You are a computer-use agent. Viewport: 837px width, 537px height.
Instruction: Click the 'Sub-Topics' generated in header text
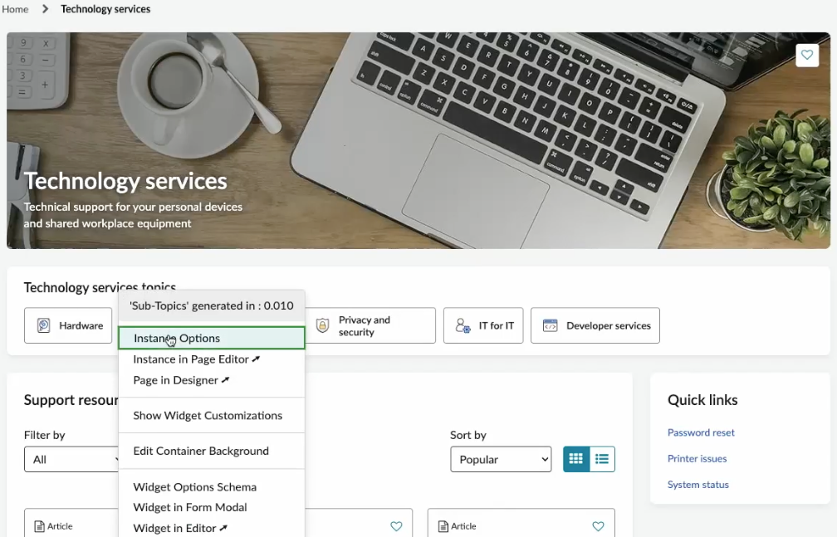coord(212,306)
